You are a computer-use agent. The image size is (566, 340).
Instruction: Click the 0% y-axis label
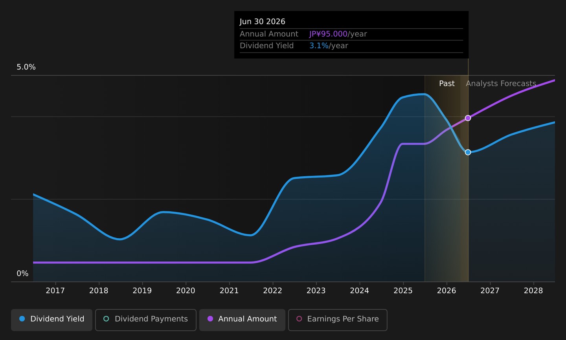[x=22, y=274]
